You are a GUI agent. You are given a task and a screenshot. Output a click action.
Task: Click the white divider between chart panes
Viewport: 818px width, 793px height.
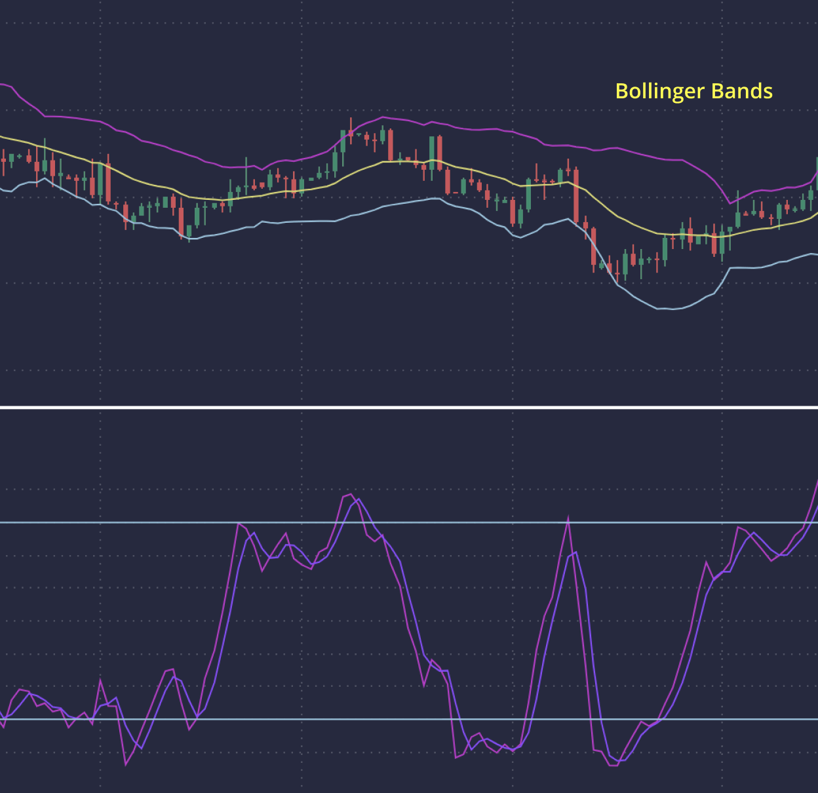(x=409, y=407)
